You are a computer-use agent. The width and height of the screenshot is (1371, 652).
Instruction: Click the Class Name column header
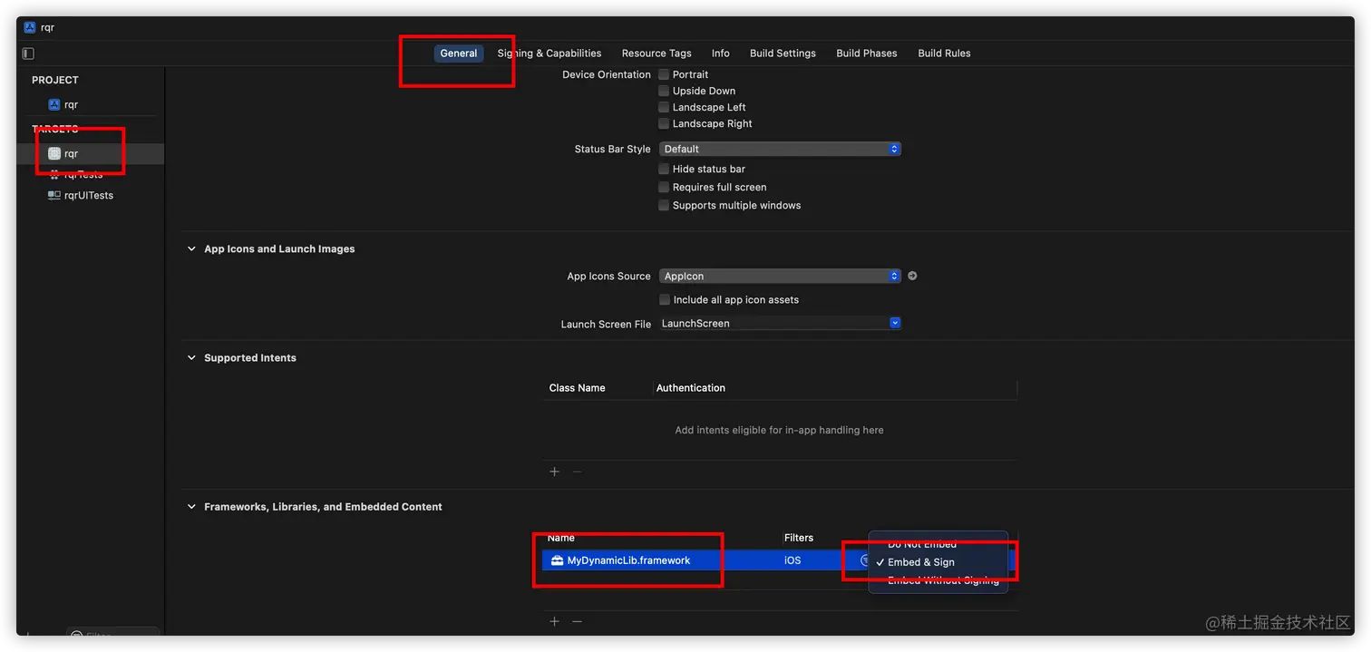pyautogui.click(x=577, y=387)
